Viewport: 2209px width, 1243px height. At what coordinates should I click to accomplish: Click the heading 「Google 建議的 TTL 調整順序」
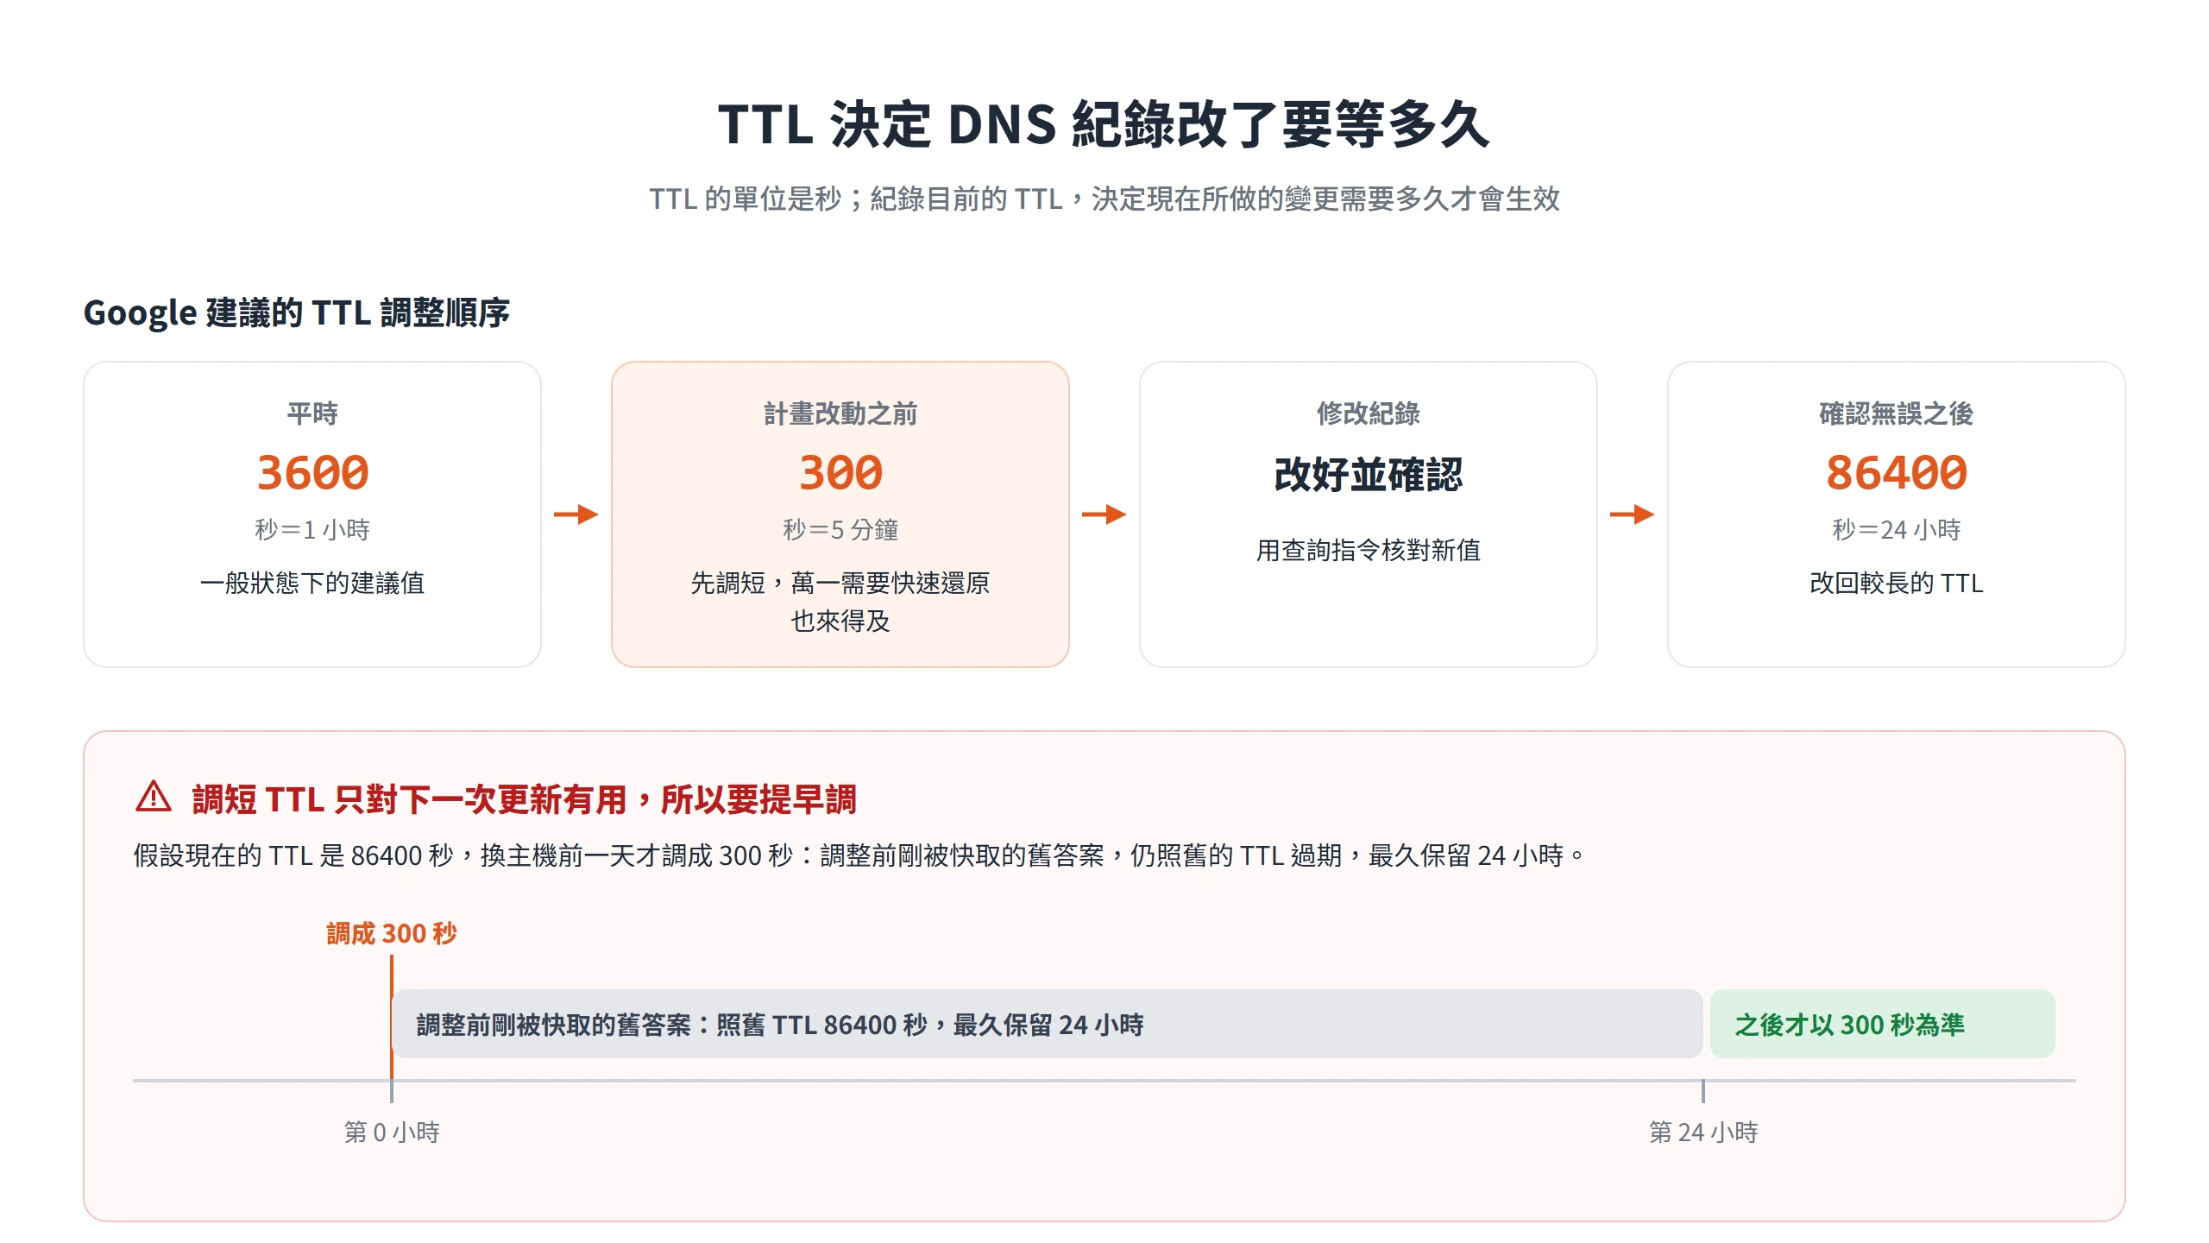click(296, 312)
